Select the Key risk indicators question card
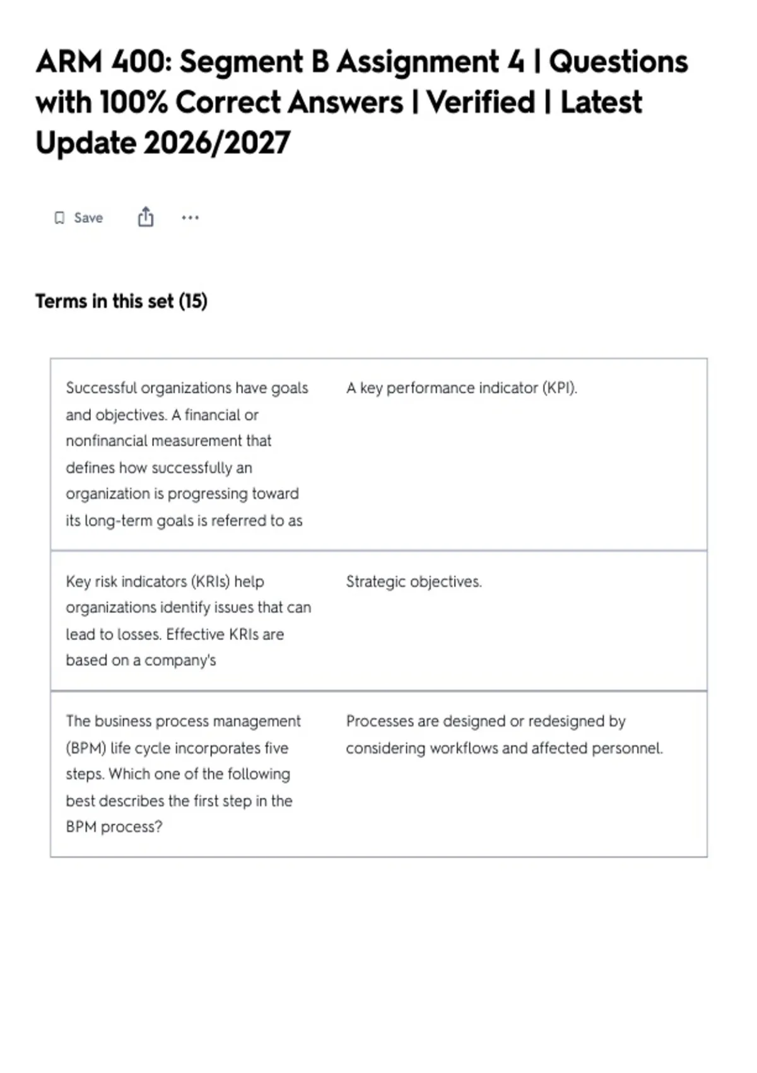Viewport: 757px width, 1073px height. tap(378, 620)
